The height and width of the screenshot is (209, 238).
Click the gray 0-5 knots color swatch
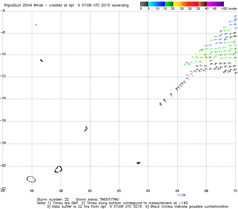tap(144, 4)
